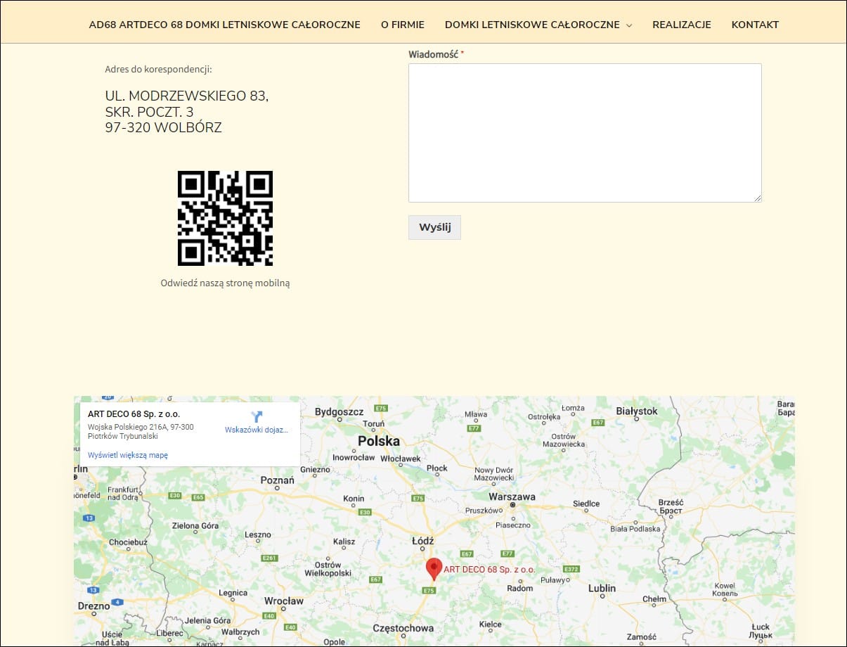Viewport: 847px width, 647px height.
Task: Click the Wskazówki dojazdu directions link
Action: pyautogui.click(x=257, y=430)
